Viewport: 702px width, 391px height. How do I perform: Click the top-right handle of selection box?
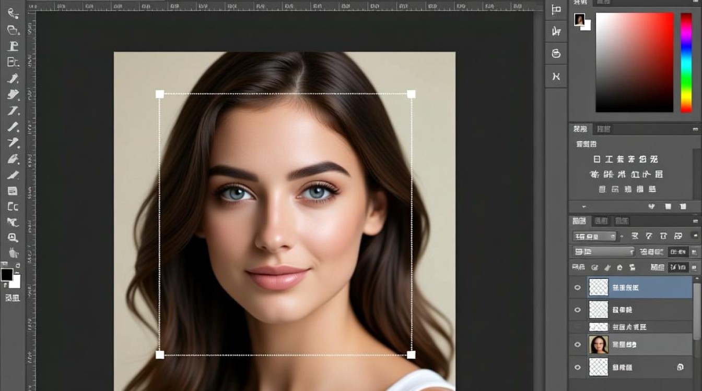click(x=411, y=94)
